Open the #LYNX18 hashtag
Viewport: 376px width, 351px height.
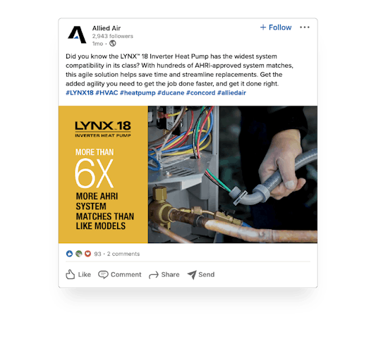coord(80,93)
